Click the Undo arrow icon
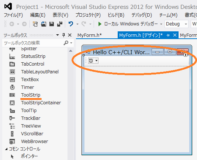Viewport: 197px width, 160px height. [71, 24]
